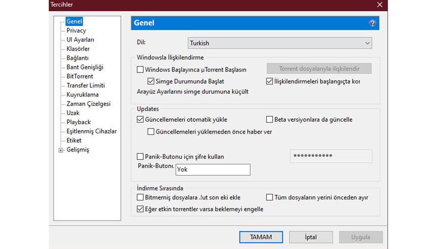Confirm settings with the TAMAM button
This screenshot has width=443, height=249.
click(x=261, y=237)
